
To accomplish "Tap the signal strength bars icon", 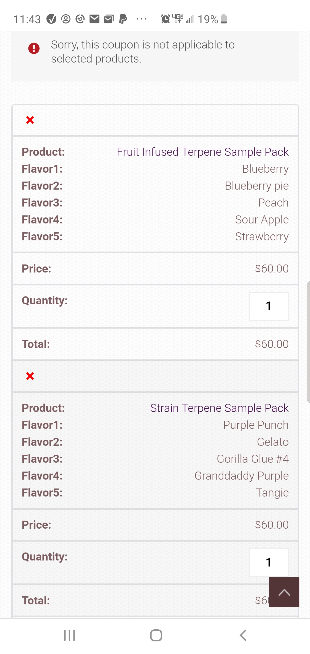I will coord(189,19).
